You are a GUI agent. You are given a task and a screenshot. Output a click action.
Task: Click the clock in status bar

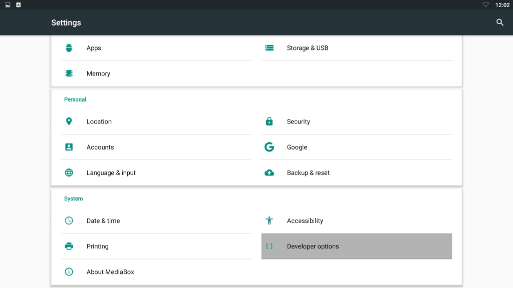502,5
